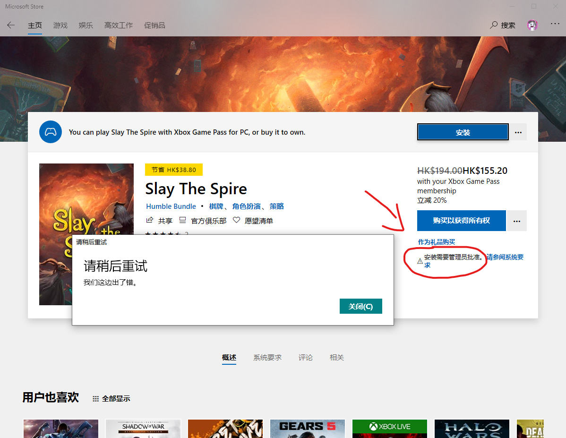Close the error dialog with 关闭(C)
The width and height of the screenshot is (566, 438).
pos(360,306)
